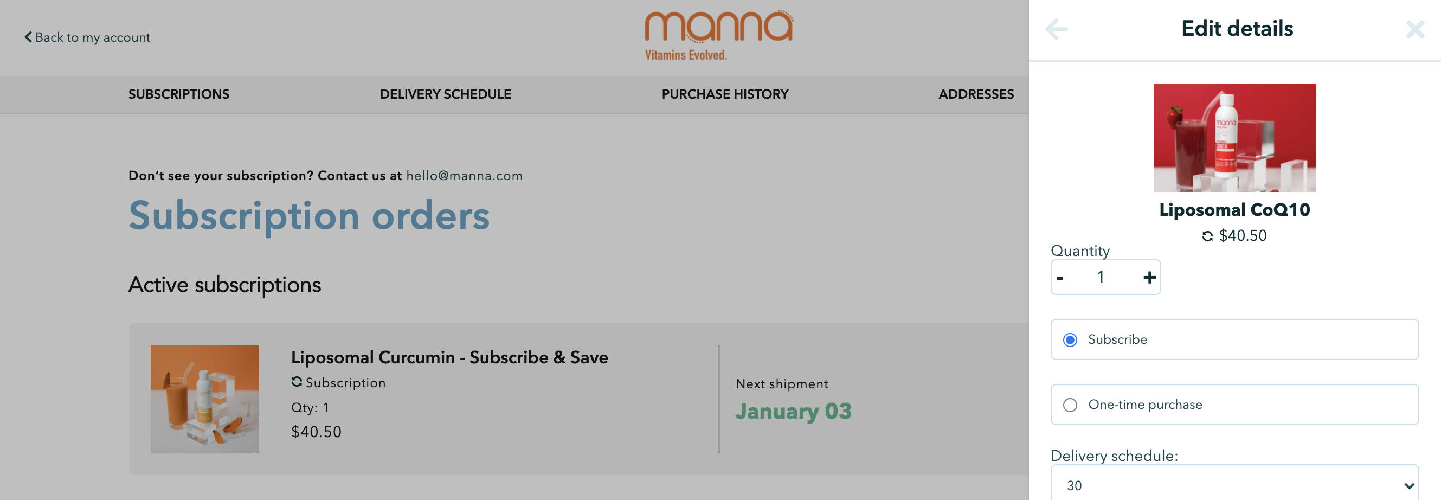
Task: Open the Delivery schedule dropdown
Action: click(x=1234, y=485)
